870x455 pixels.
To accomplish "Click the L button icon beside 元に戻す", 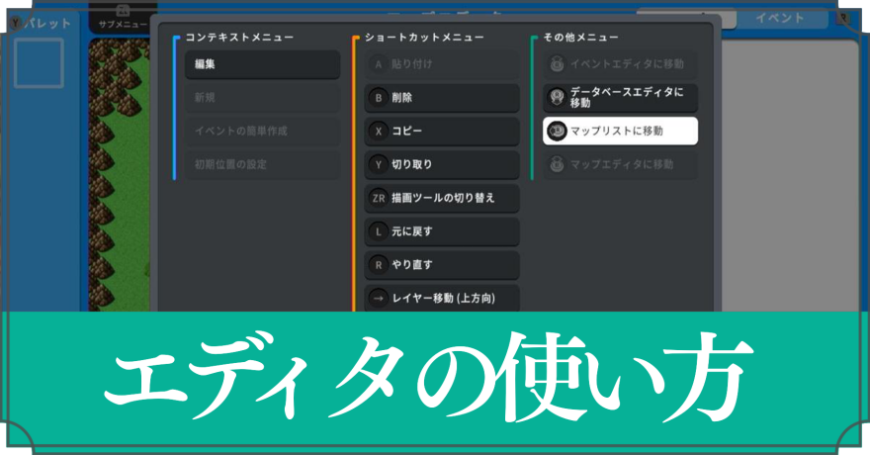I will [x=379, y=231].
